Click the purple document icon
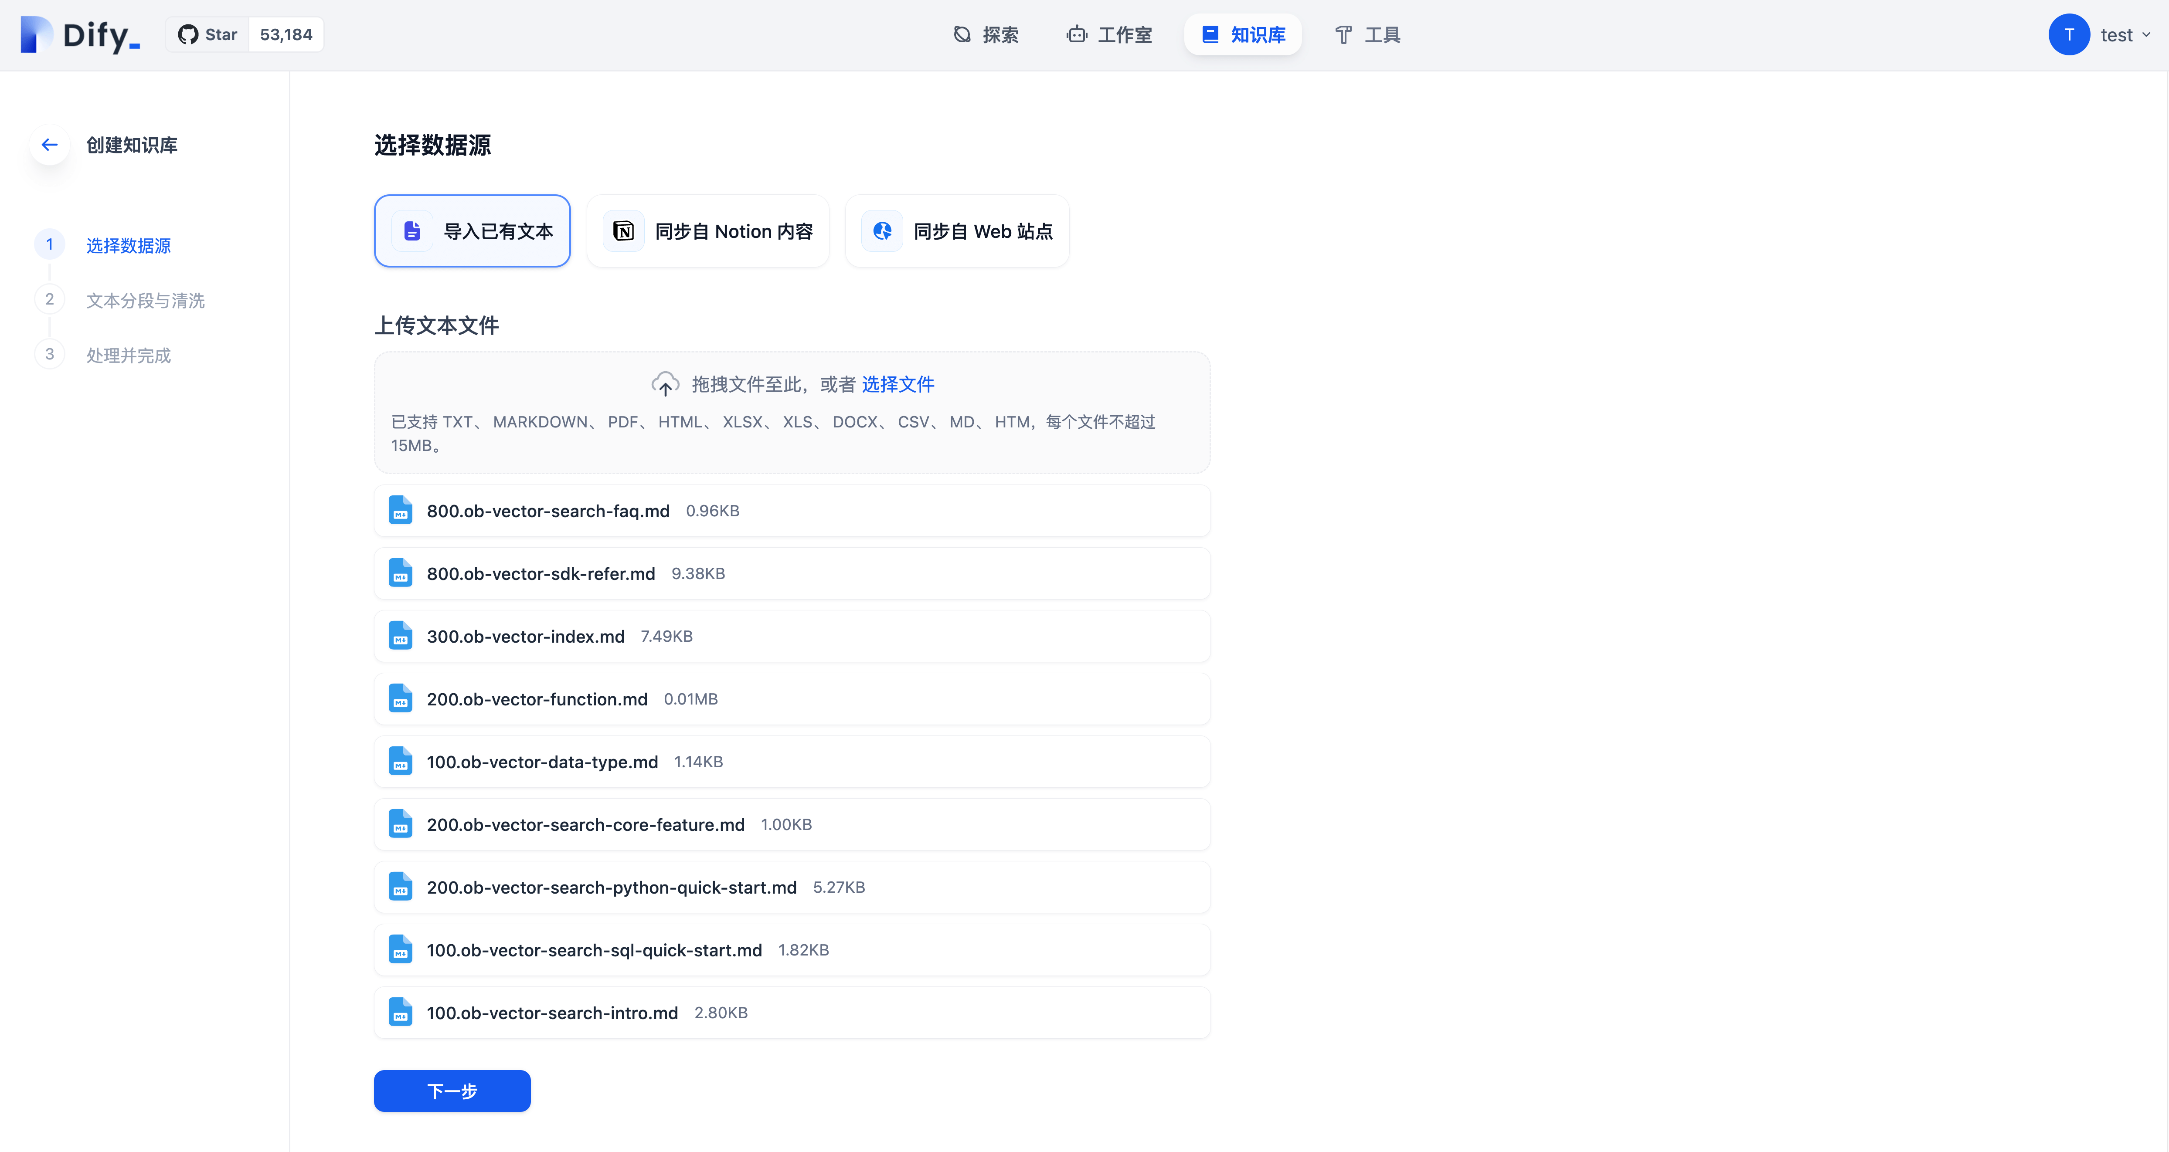2169x1152 pixels. coord(412,230)
